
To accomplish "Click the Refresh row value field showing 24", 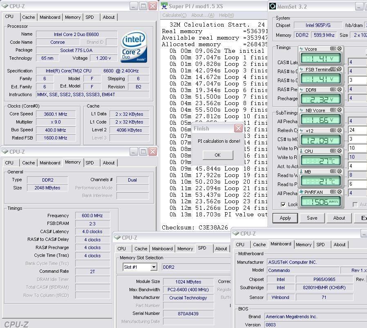I will click(358, 130).
